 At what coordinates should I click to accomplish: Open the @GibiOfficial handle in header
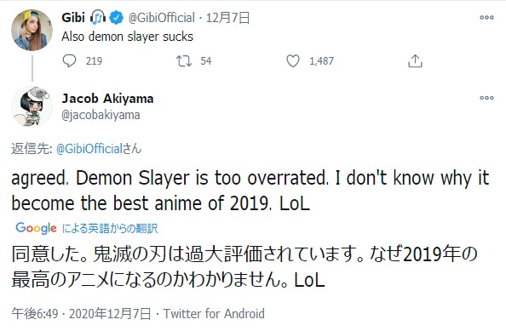162,18
